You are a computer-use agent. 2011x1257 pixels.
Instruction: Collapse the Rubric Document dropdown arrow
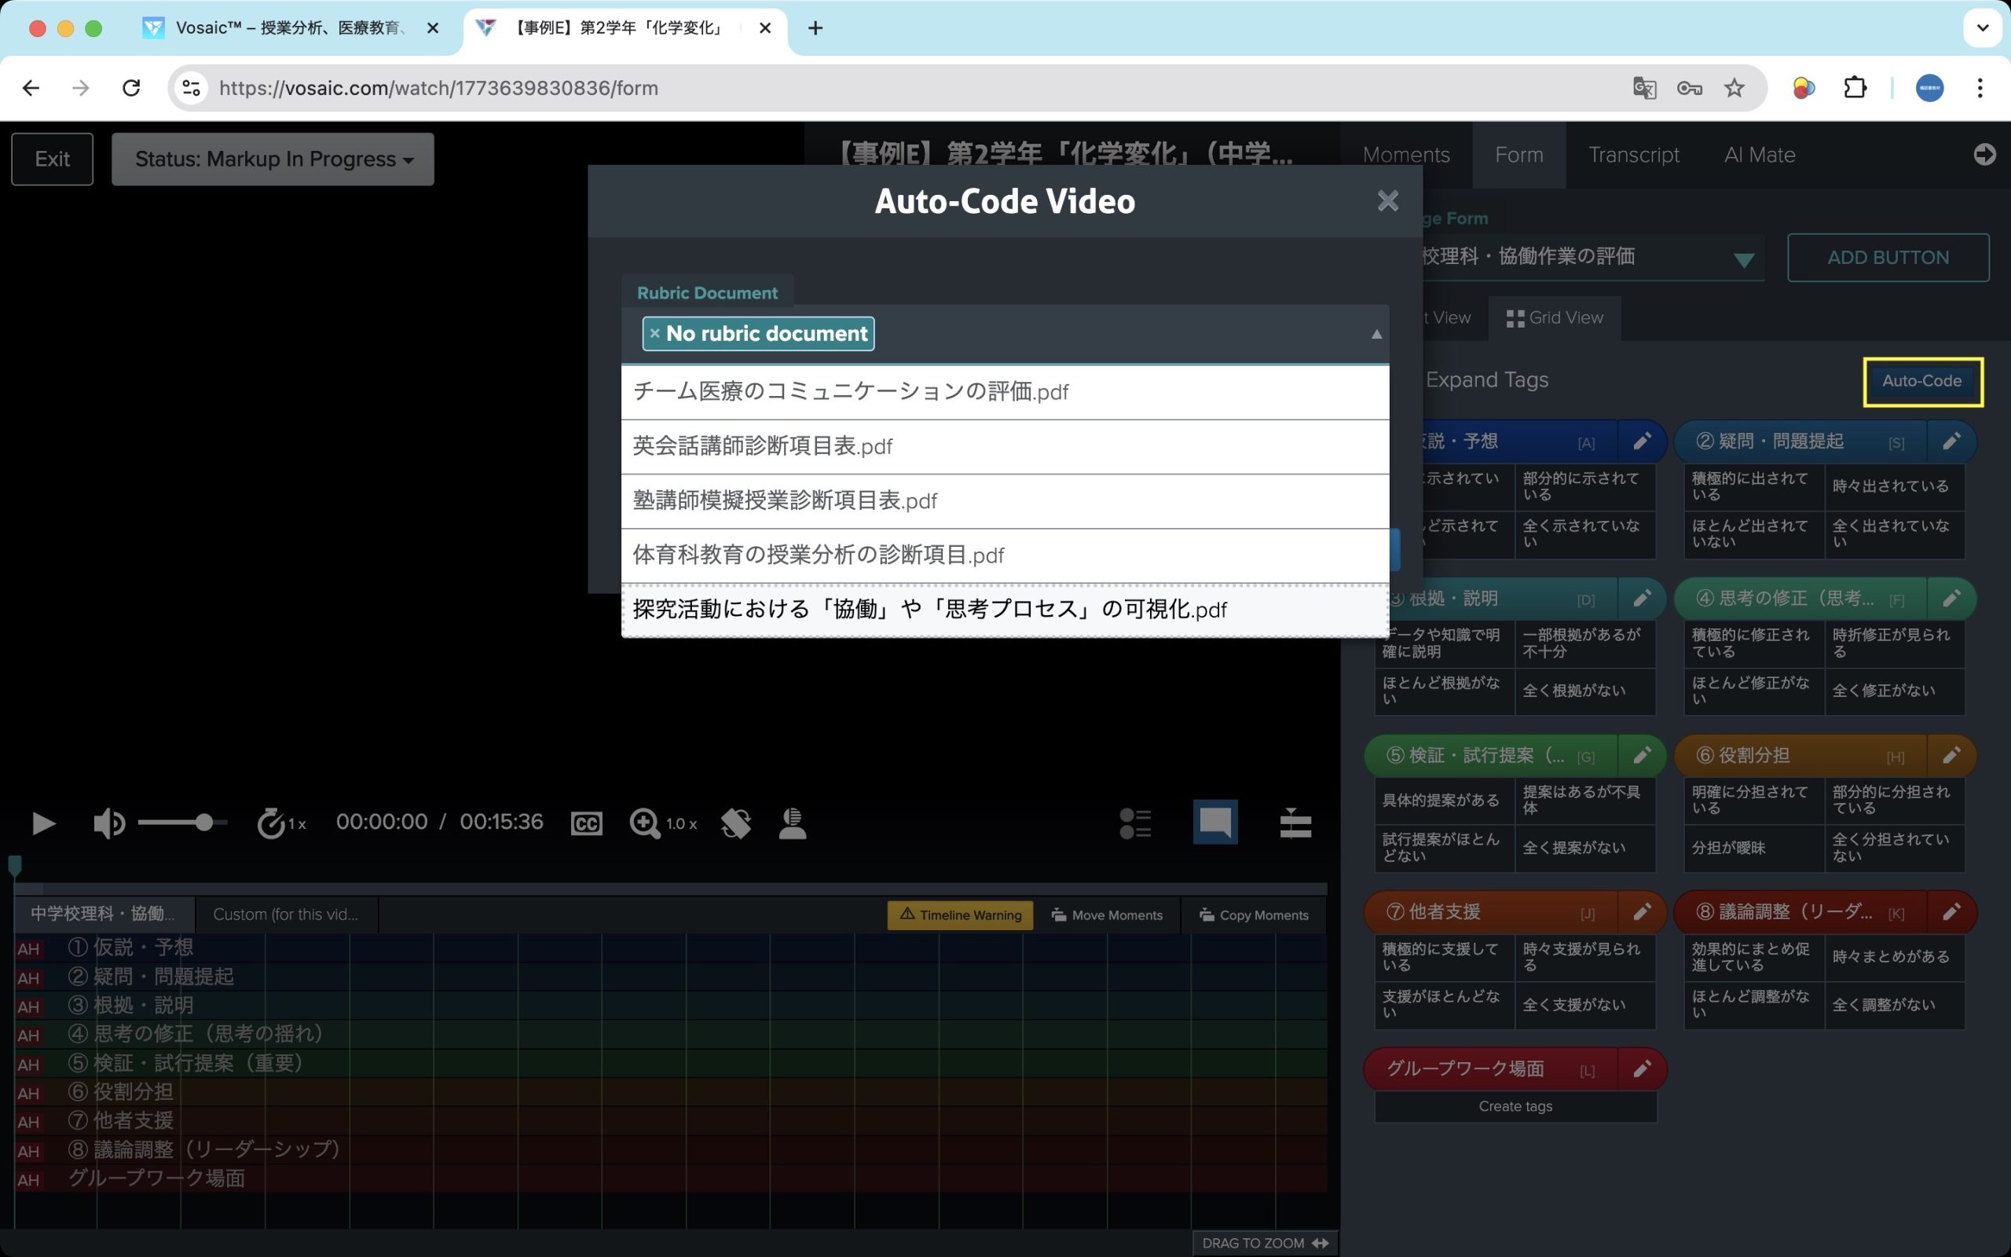(1376, 334)
